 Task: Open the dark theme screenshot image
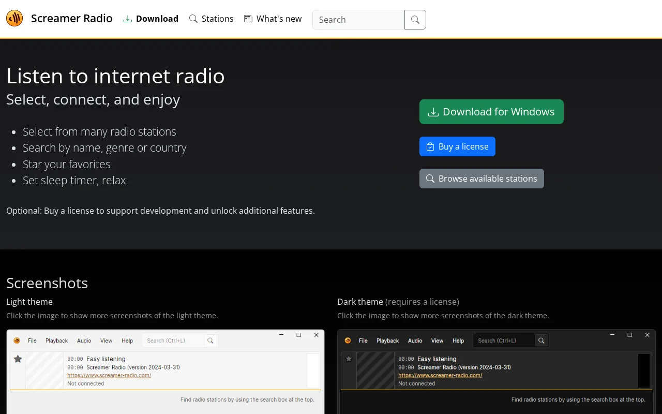click(496, 372)
